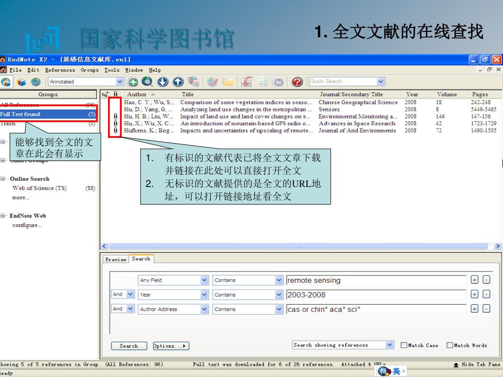The image size is (503, 377).
Task: Open the File menu
Action: pyautogui.click(x=15, y=70)
